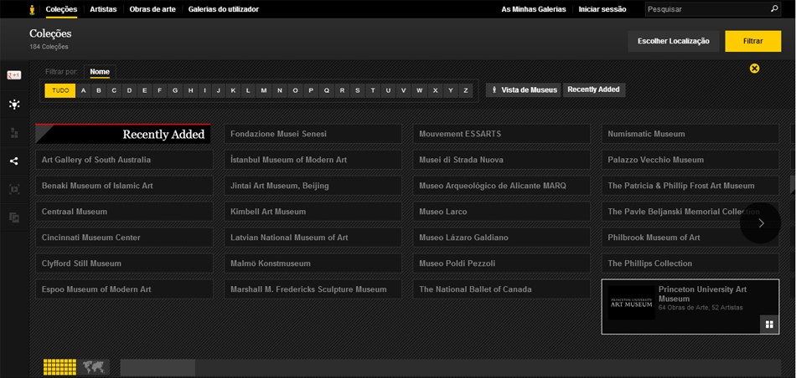796x378 pixels.
Task: Open the Artistas menu item
Action: tap(103, 9)
